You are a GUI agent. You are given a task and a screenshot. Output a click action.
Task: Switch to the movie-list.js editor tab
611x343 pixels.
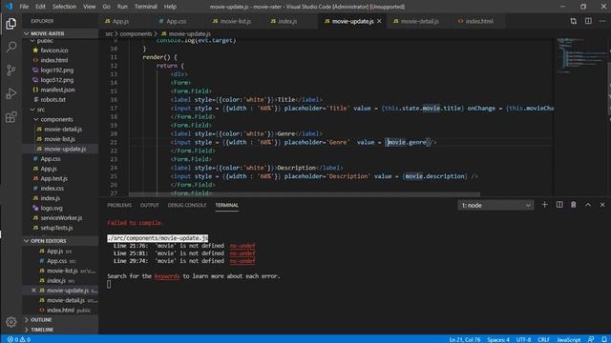(236, 21)
